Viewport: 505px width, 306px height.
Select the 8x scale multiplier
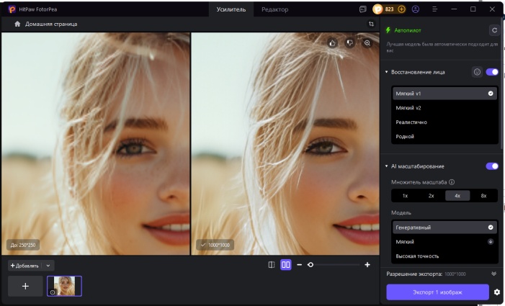tap(483, 196)
